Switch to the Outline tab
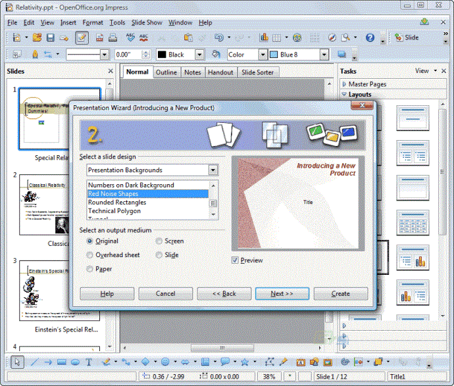Screen dimensions: 454x386 coord(166,72)
